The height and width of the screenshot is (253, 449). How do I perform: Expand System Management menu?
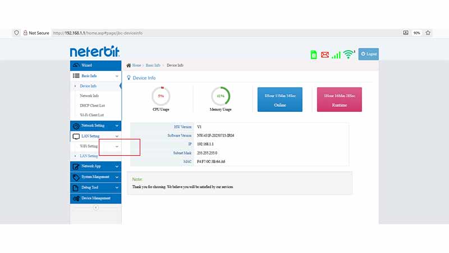pos(95,177)
